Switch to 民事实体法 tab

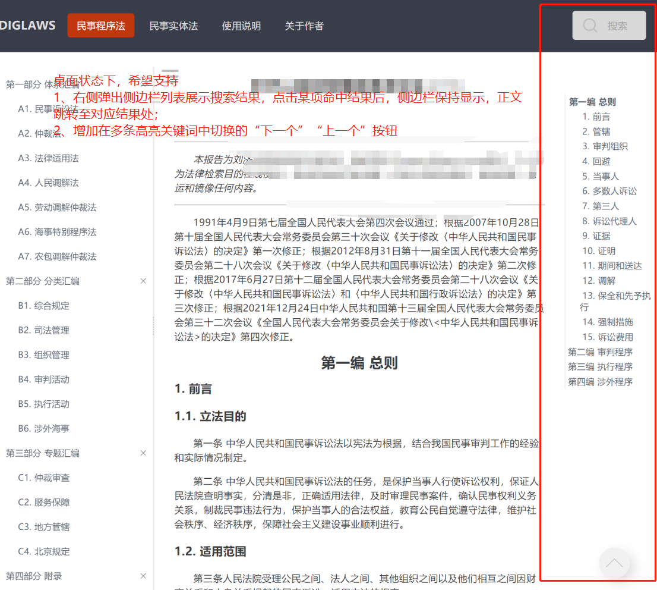point(173,26)
